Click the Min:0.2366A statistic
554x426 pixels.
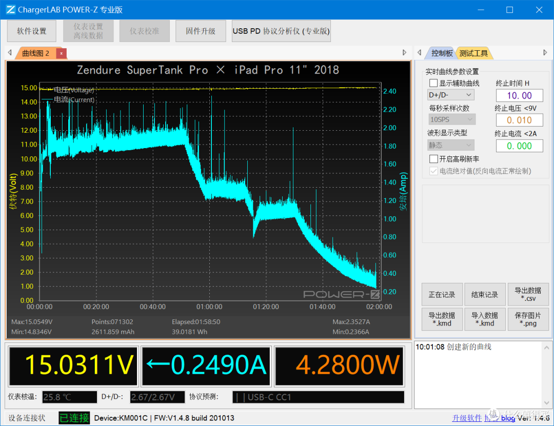coord(351,332)
